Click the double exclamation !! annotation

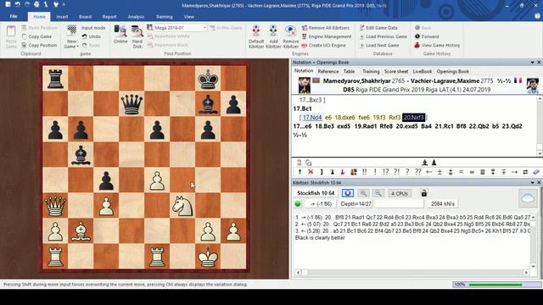(364, 172)
